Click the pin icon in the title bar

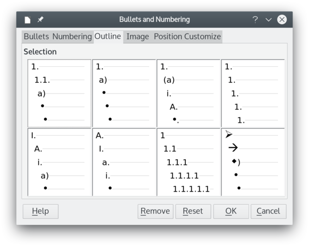(x=40, y=20)
